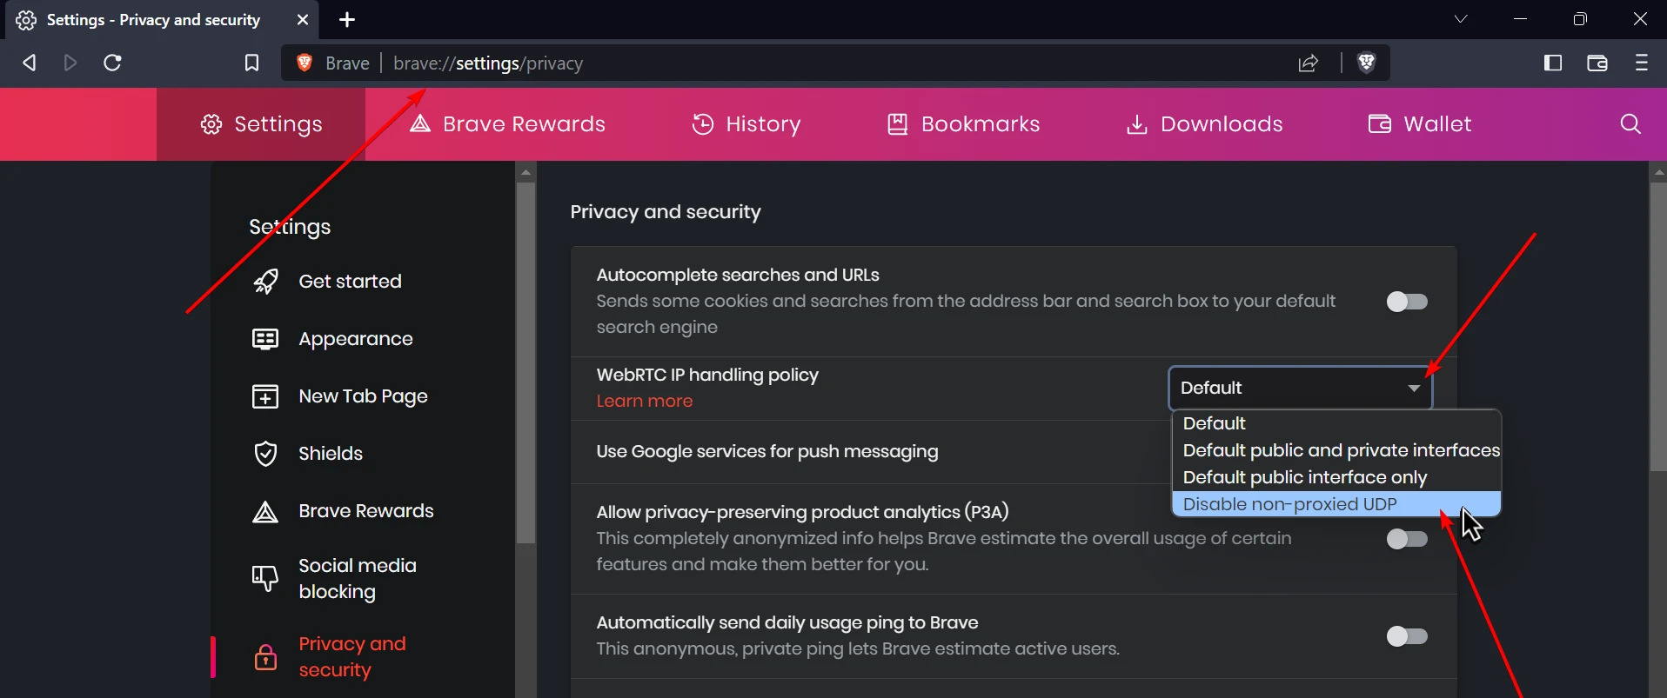Open Appearance settings section

point(356,339)
